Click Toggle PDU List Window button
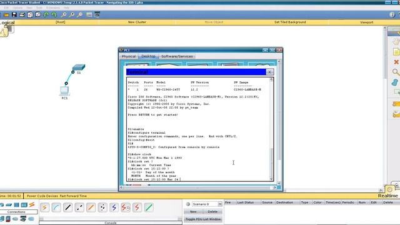The width and height of the screenshot is (400, 225). pos(203,219)
